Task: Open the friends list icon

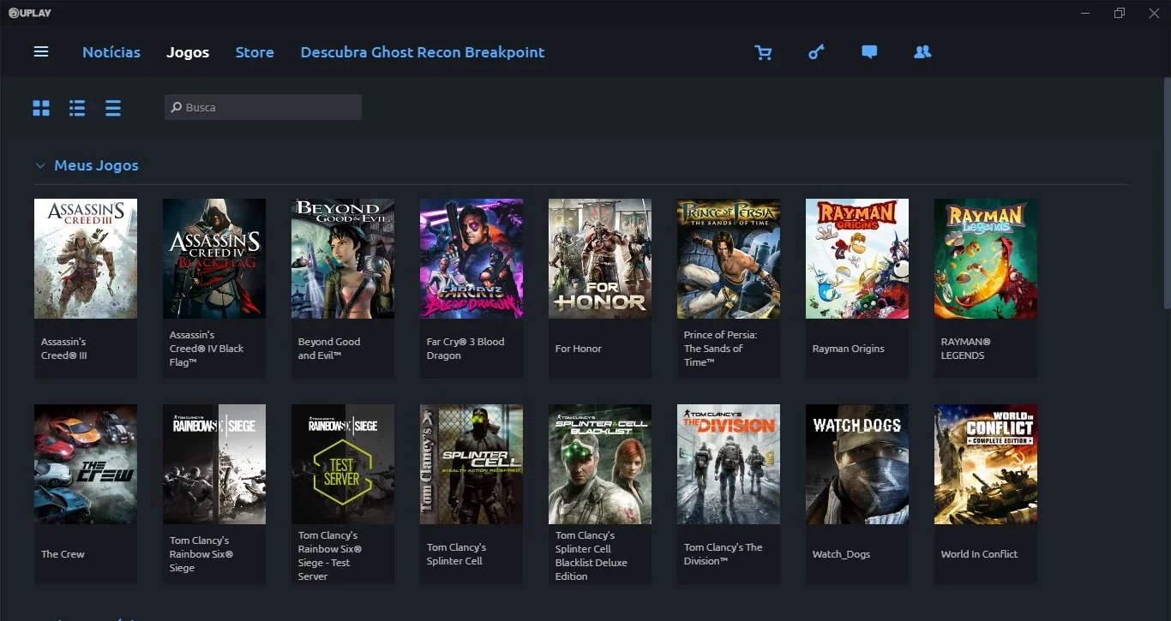Action: (922, 52)
